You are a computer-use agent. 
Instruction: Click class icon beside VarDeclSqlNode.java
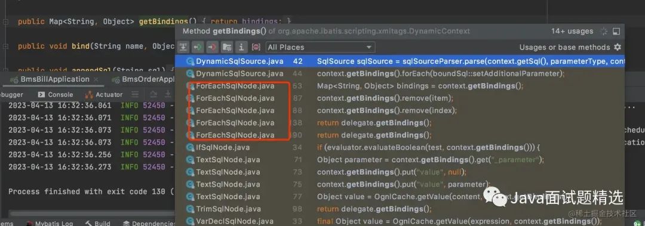click(190, 221)
